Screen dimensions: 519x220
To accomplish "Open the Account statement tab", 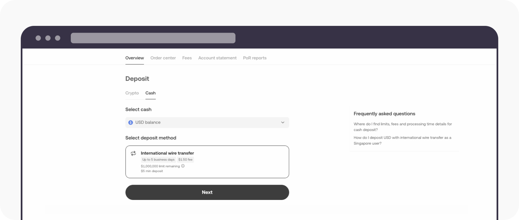I will (217, 58).
